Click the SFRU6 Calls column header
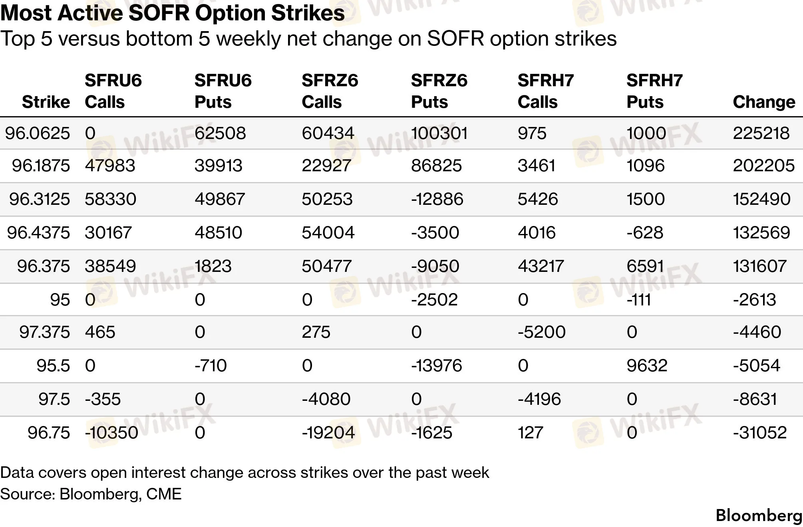Viewport: 803px width, 527px height. (x=113, y=91)
